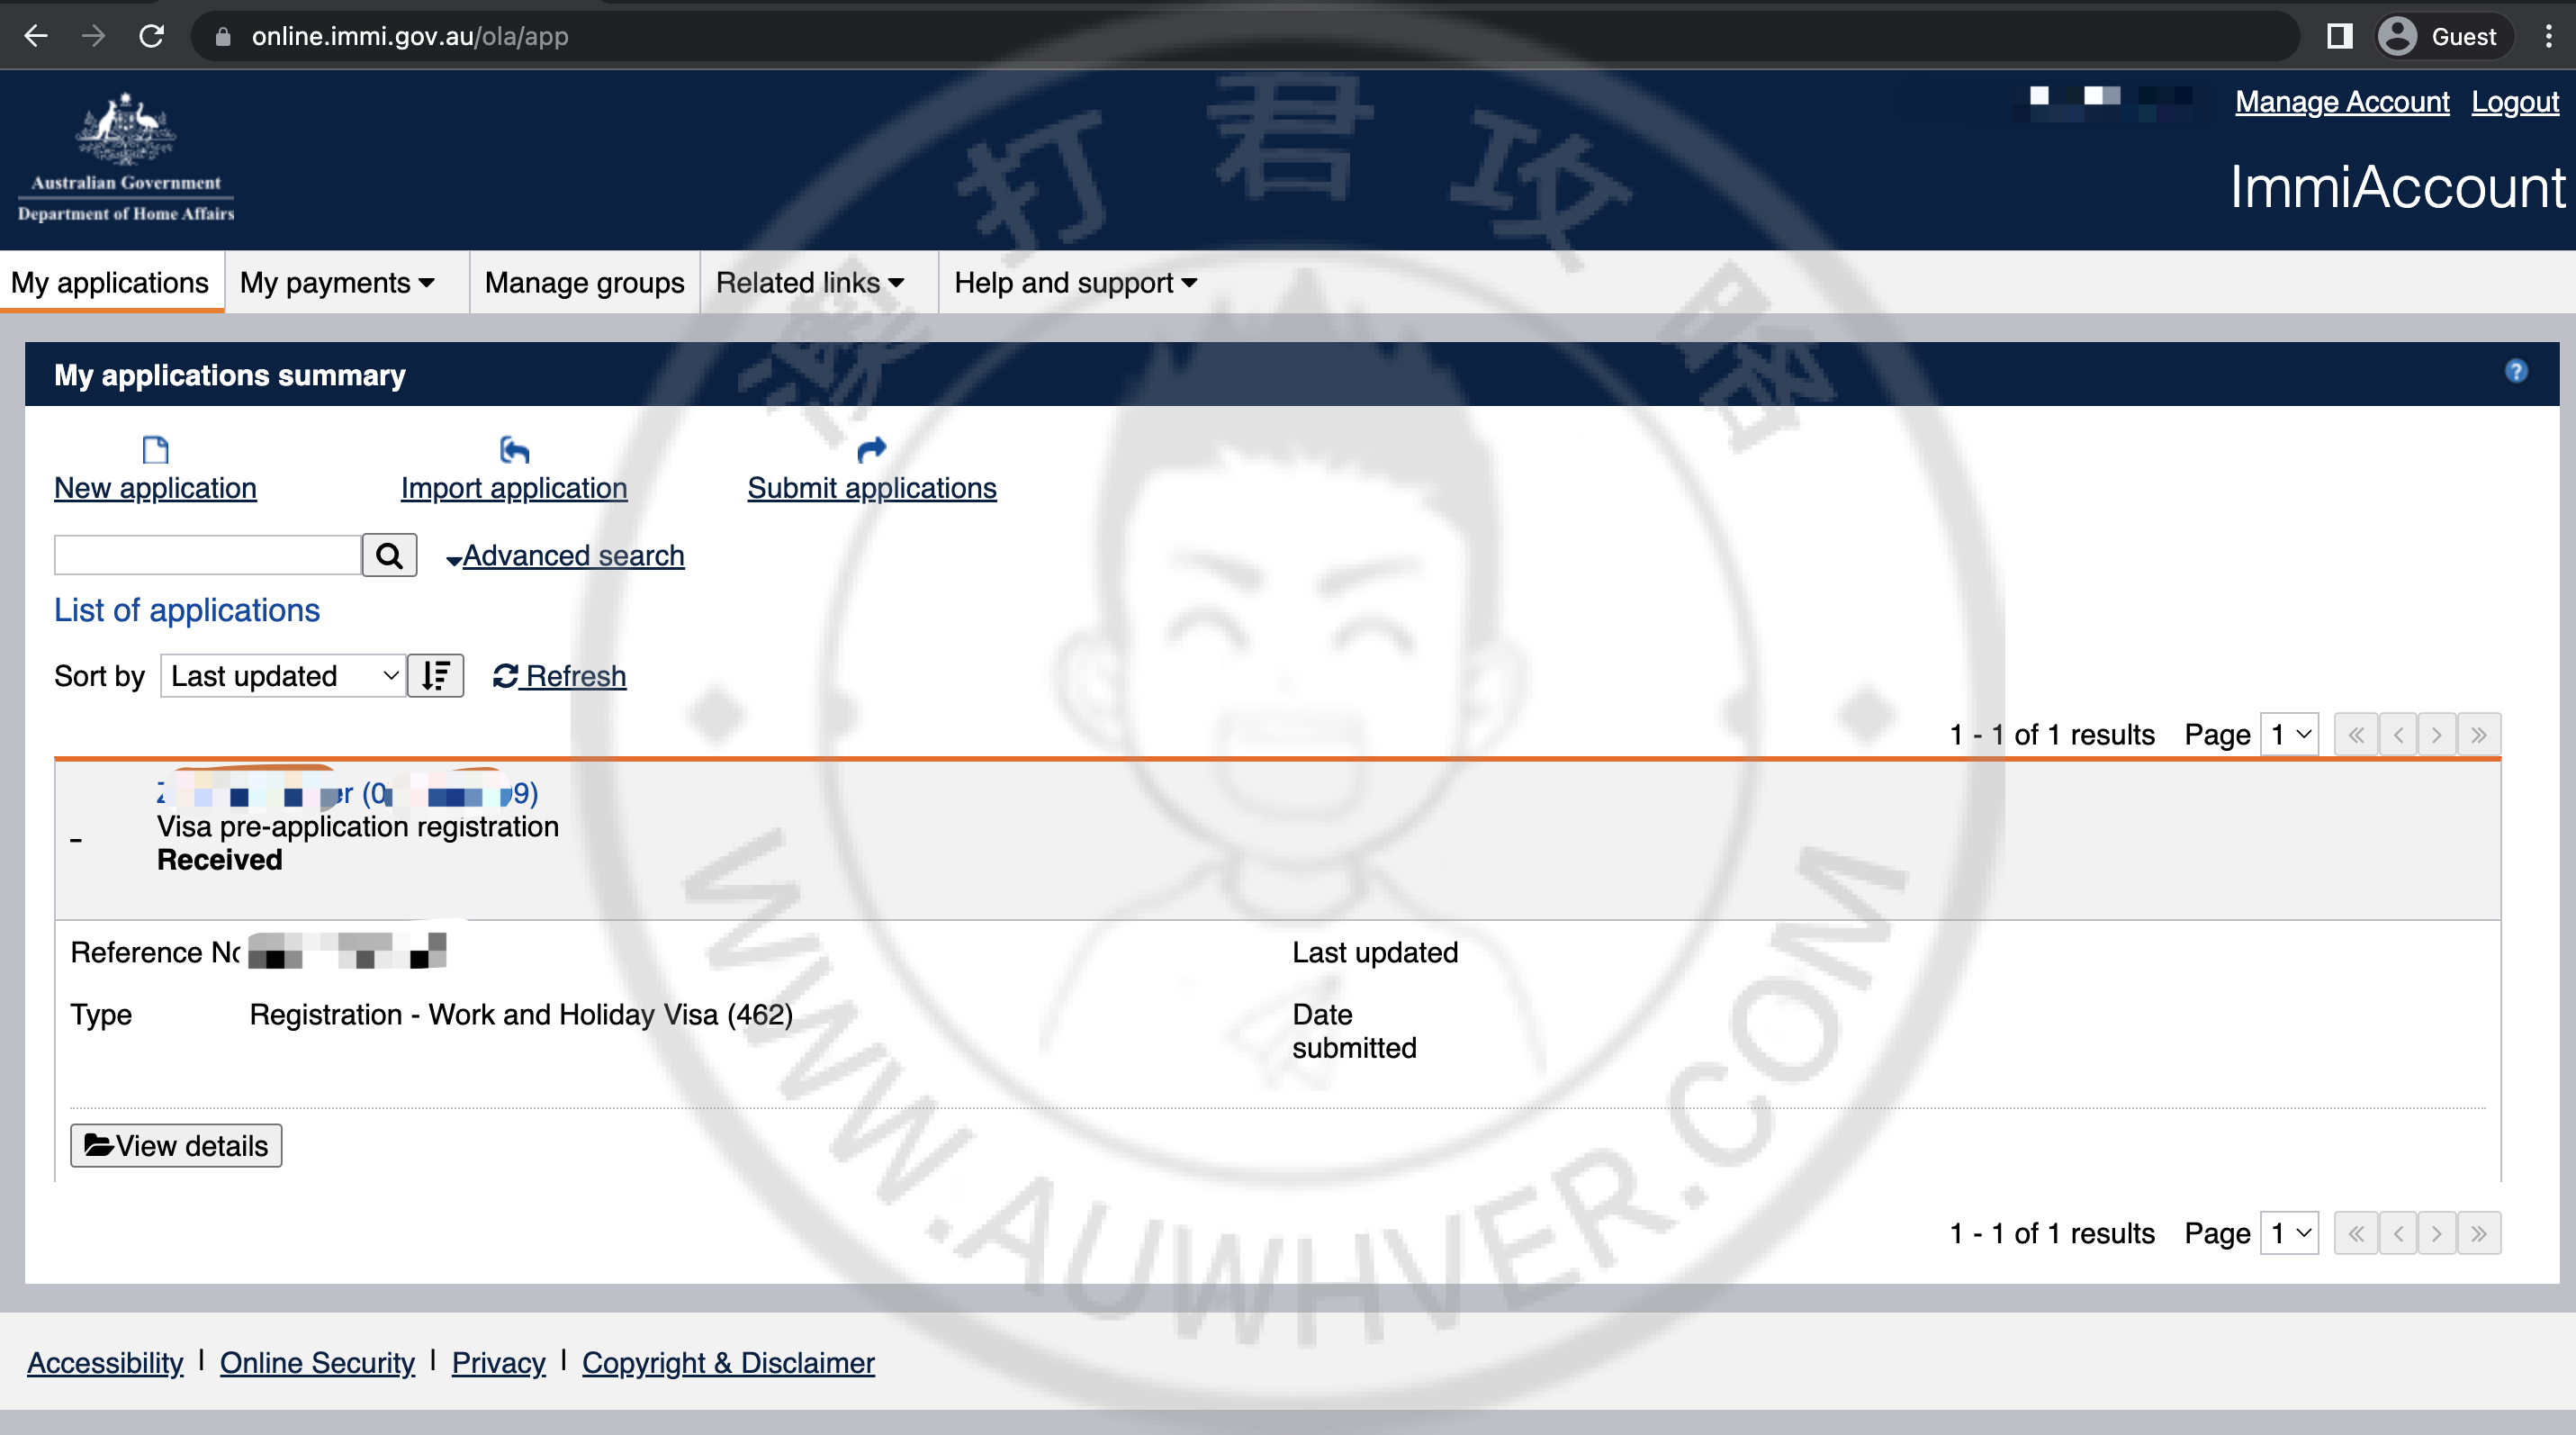Click the Import application arrow icon
2576x1435 pixels.
click(514, 450)
